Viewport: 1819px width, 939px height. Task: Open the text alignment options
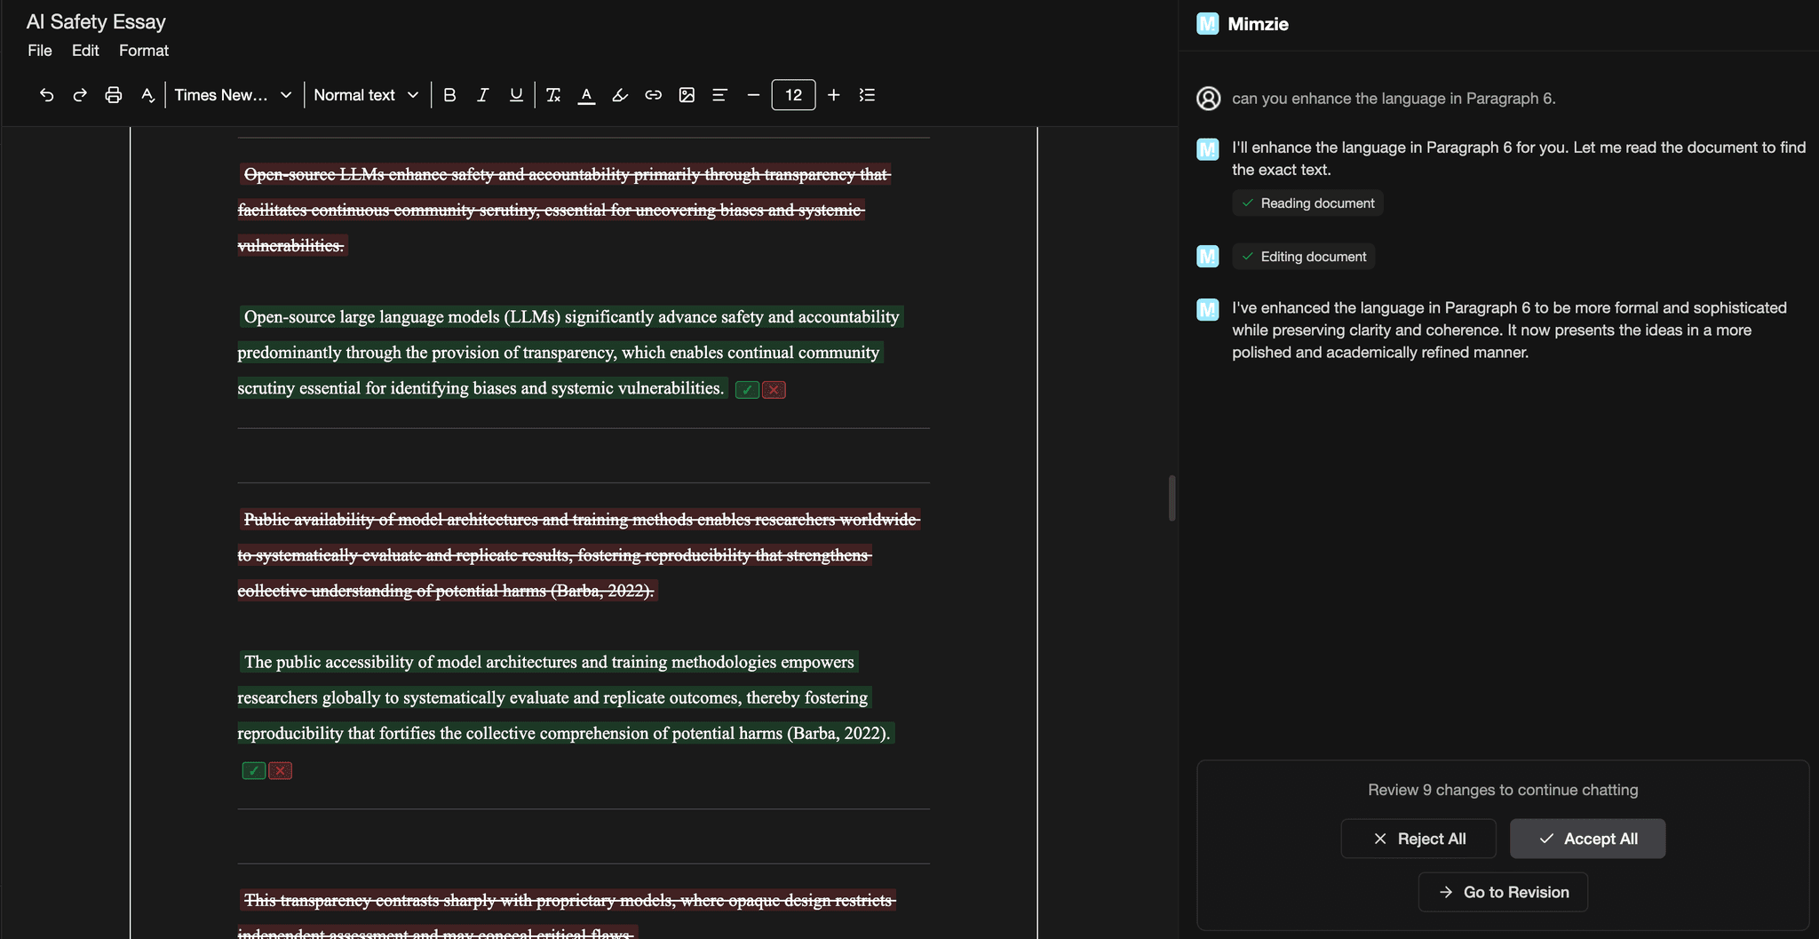coord(720,94)
